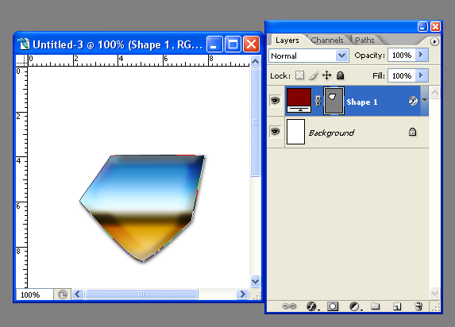Screen dimensions: 455x327
Task: Open the Add layer style menu
Action: 312,306
